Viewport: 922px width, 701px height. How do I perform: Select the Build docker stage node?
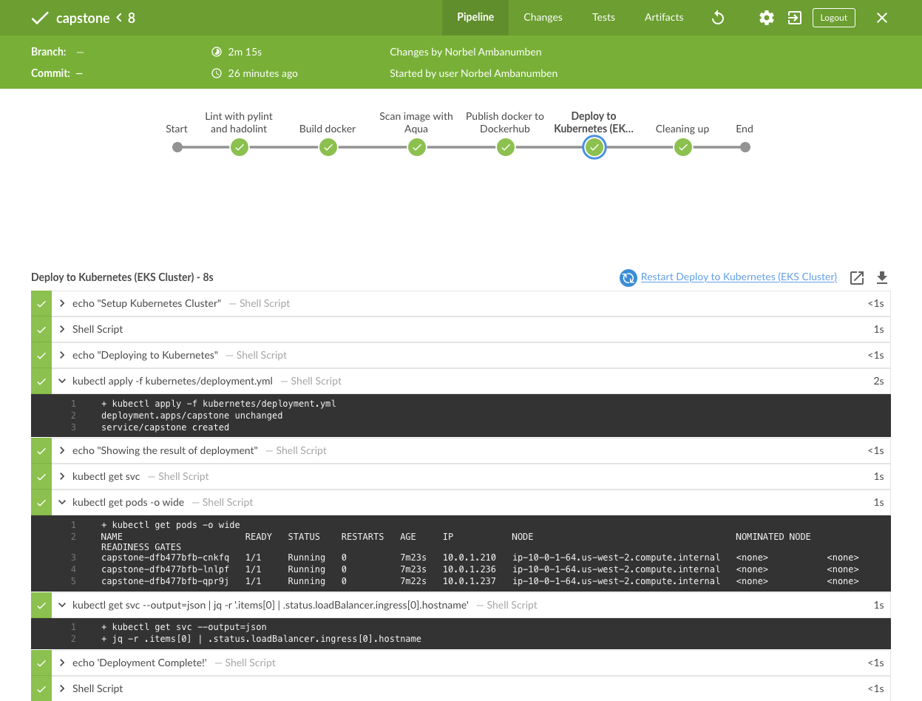(328, 147)
